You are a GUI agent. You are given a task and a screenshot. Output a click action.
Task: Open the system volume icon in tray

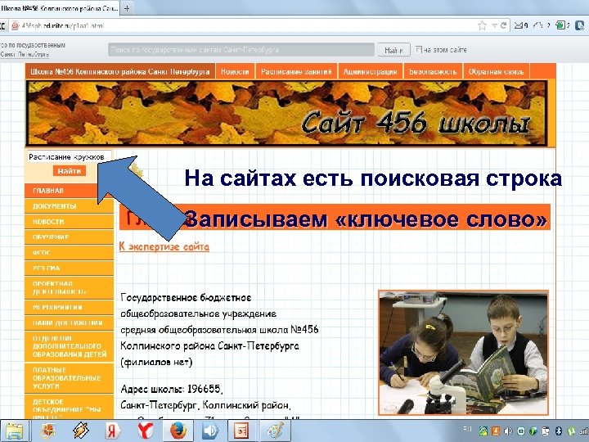[x=509, y=431]
